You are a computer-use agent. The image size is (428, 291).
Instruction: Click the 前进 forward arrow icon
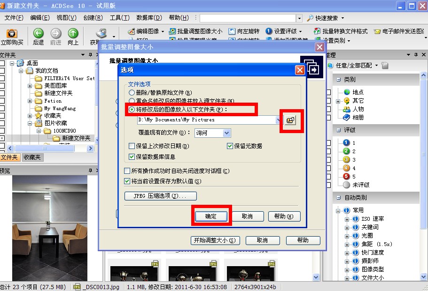[x=56, y=37]
